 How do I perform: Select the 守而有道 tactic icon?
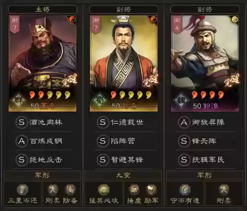coord(185,190)
